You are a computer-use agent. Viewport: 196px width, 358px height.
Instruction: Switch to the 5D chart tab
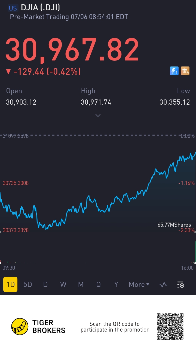(x=28, y=284)
